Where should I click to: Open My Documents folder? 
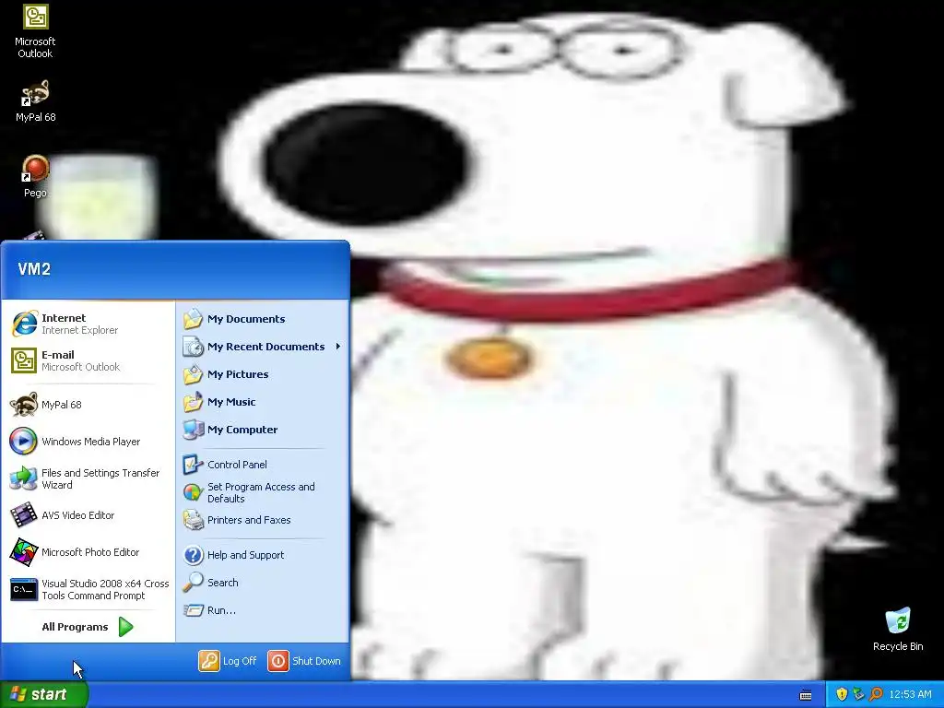click(263, 319)
